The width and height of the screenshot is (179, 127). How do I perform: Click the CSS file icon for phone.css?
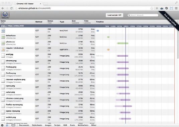click(3, 43)
